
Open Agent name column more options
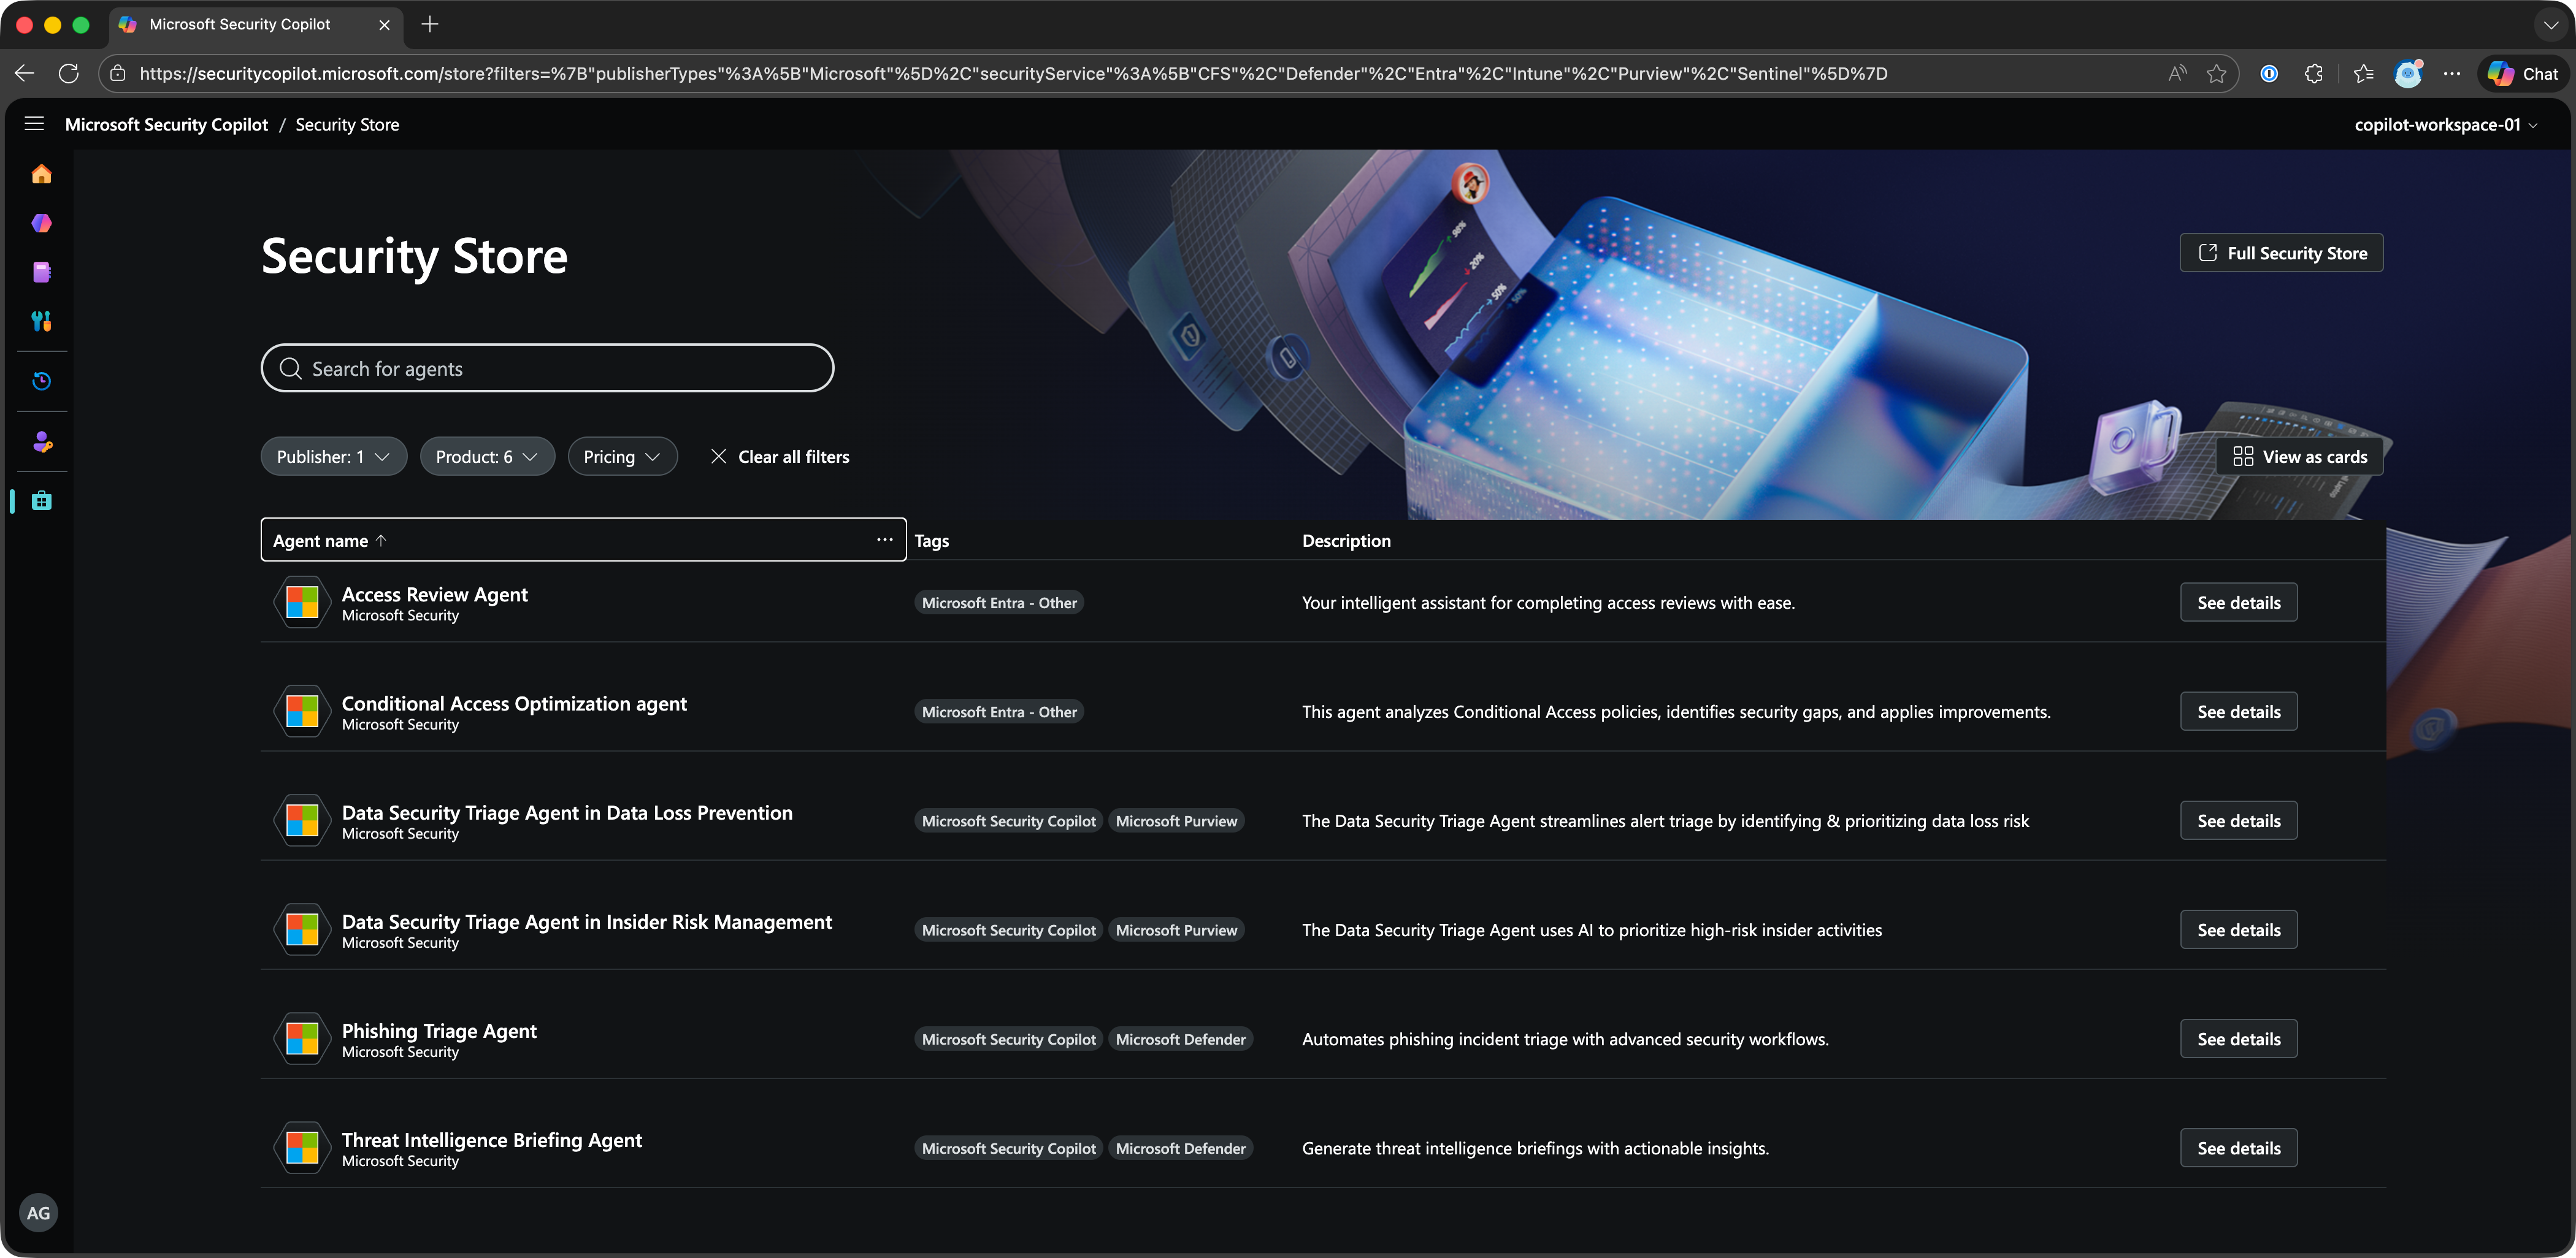[x=884, y=539]
